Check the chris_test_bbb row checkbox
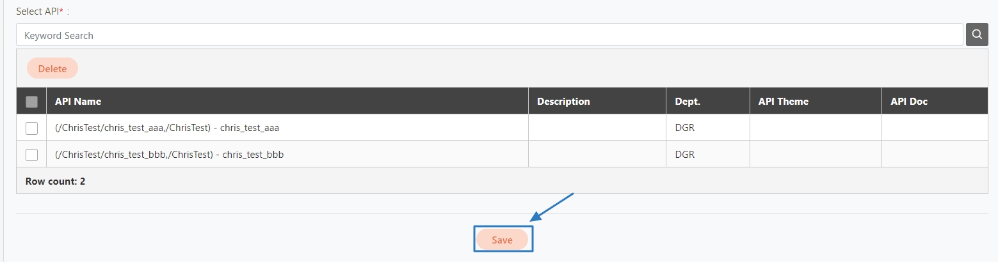Viewport: 998px width, 262px height. tap(31, 155)
